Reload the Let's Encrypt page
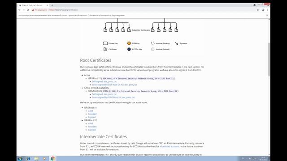 coord(28,10)
